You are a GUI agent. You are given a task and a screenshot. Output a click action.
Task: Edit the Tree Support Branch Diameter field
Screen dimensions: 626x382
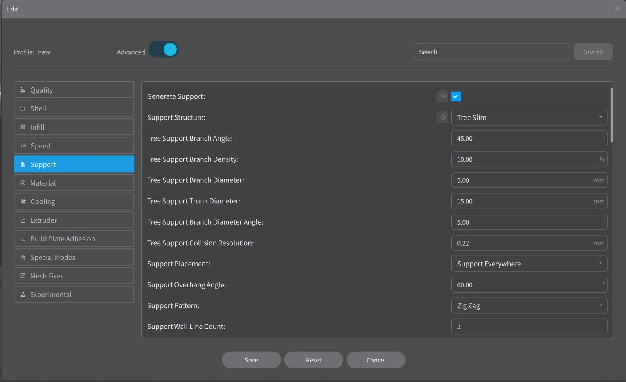(x=529, y=180)
